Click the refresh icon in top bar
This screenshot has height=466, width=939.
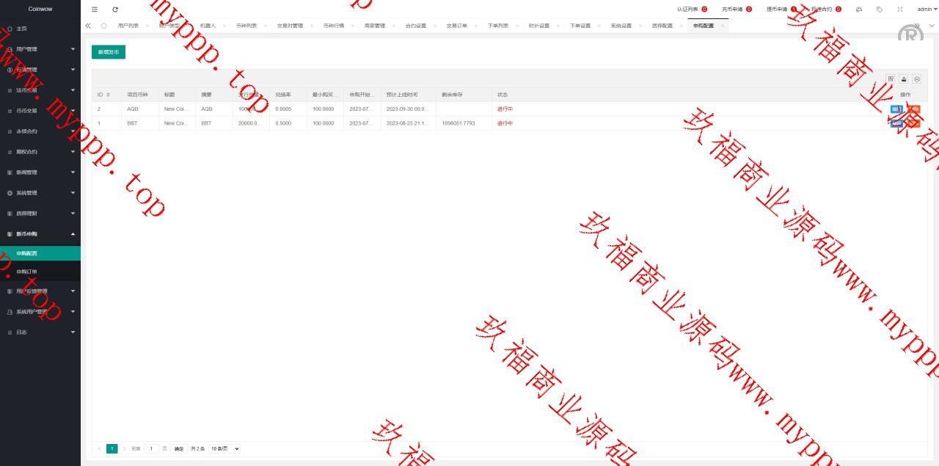point(115,10)
